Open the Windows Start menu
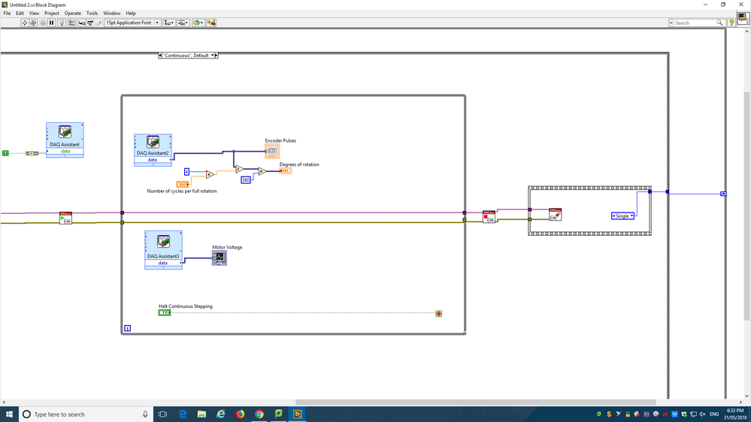Screen dimensions: 751x422 tap(9, 414)
